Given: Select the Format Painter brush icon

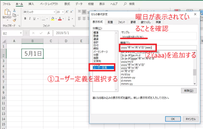Looking at the screenshot, I should 15,20.
